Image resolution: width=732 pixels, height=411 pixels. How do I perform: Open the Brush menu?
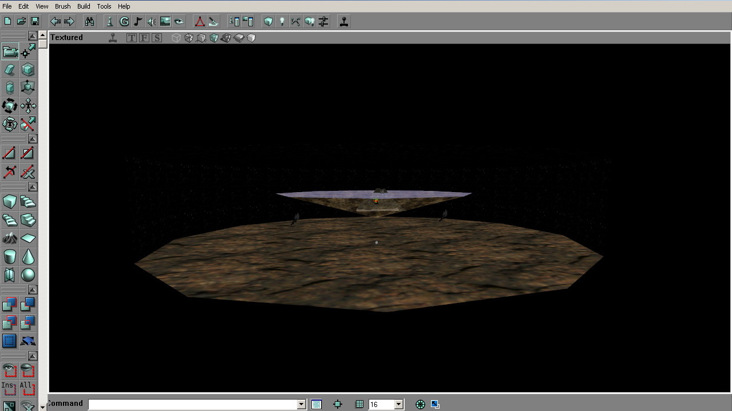[x=63, y=6]
